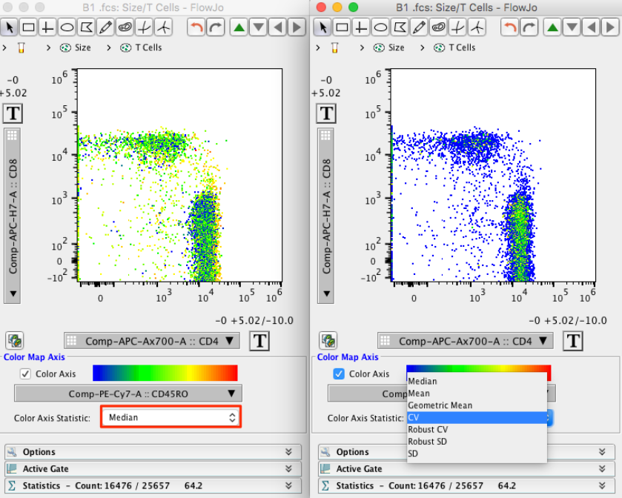622x498 pixels.
Task: Expand the Statistics panel in right window
Action: 467,485
